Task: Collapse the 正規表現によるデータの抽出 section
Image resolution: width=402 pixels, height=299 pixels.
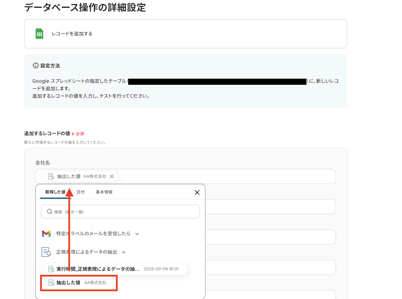Action: point(124,252)
